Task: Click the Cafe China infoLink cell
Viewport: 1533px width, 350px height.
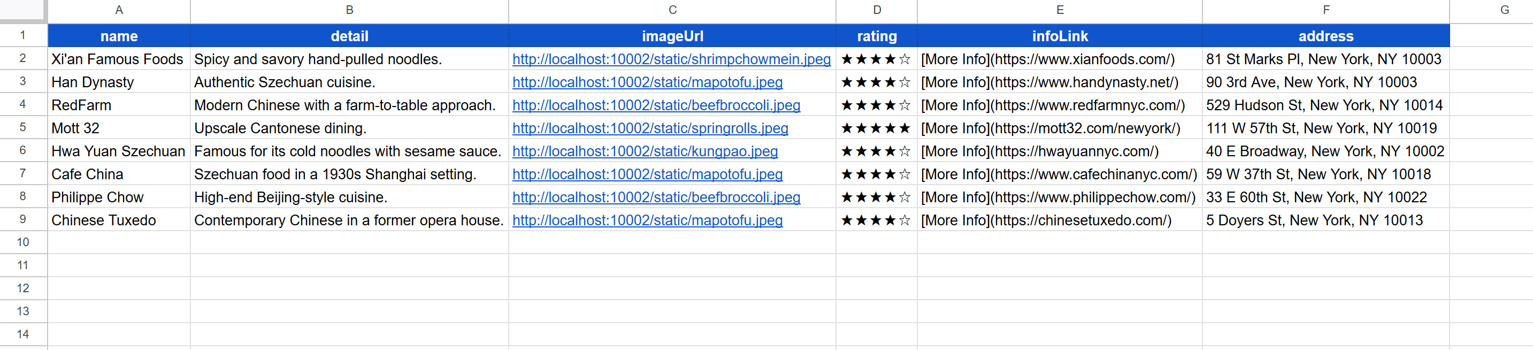Action: pyautogui.click(x=1059, y=175)
